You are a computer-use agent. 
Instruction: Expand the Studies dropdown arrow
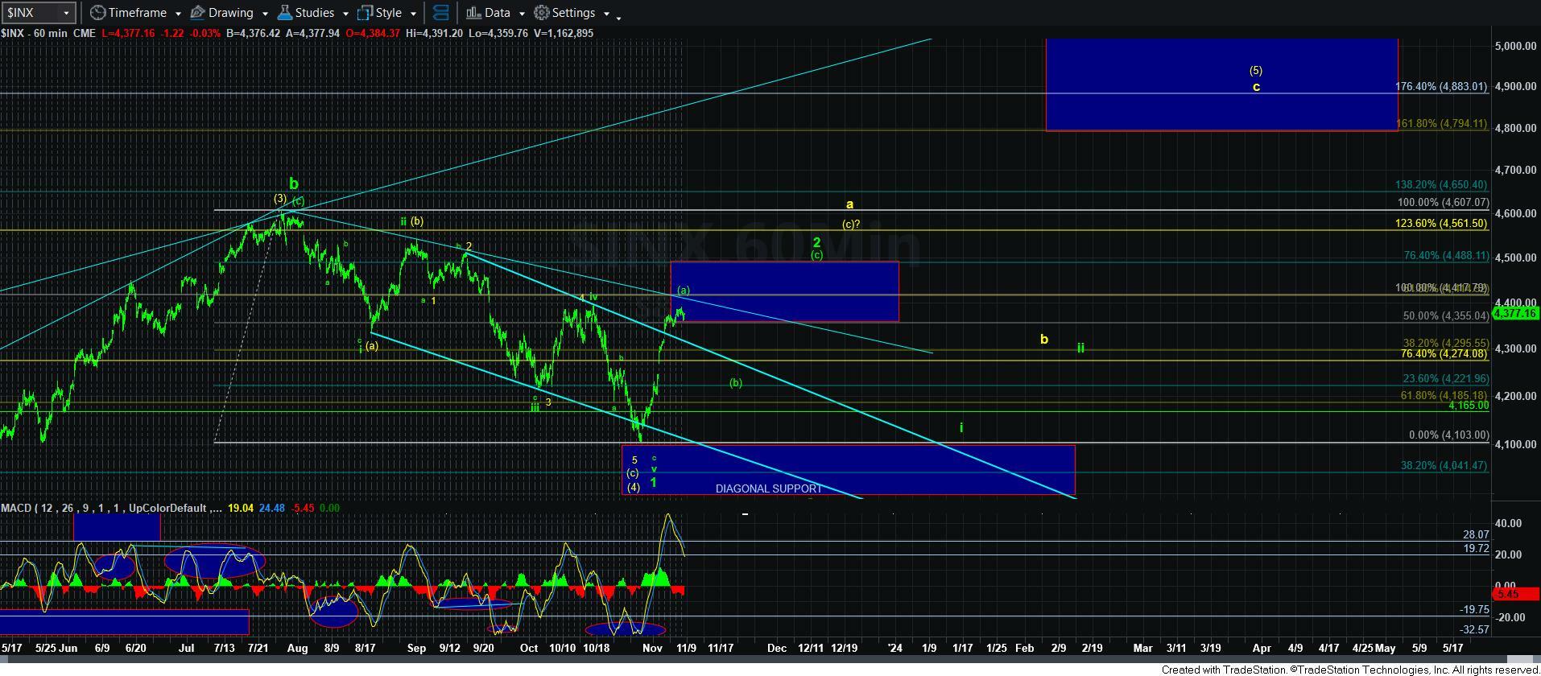click(x=345, y=14)
